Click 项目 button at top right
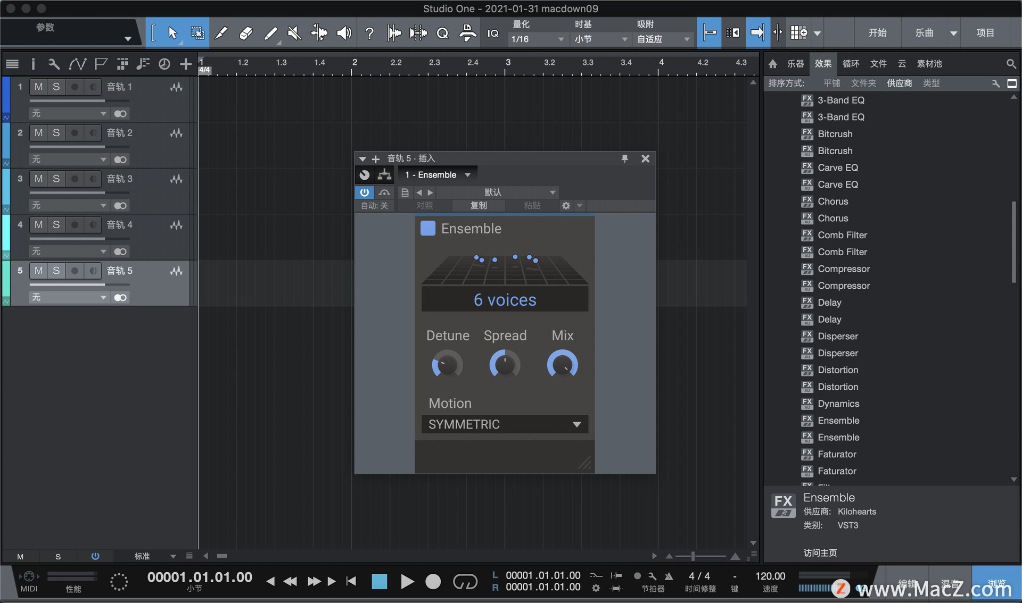 (x=985, y=33)
